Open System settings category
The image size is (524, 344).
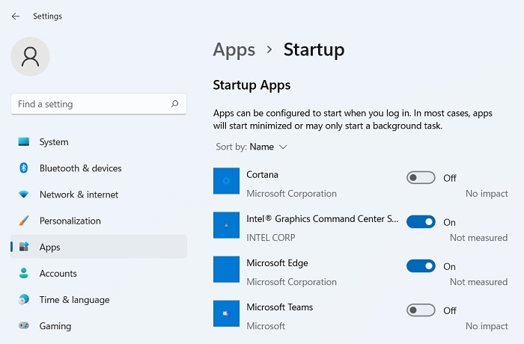[x=99, y=142]
